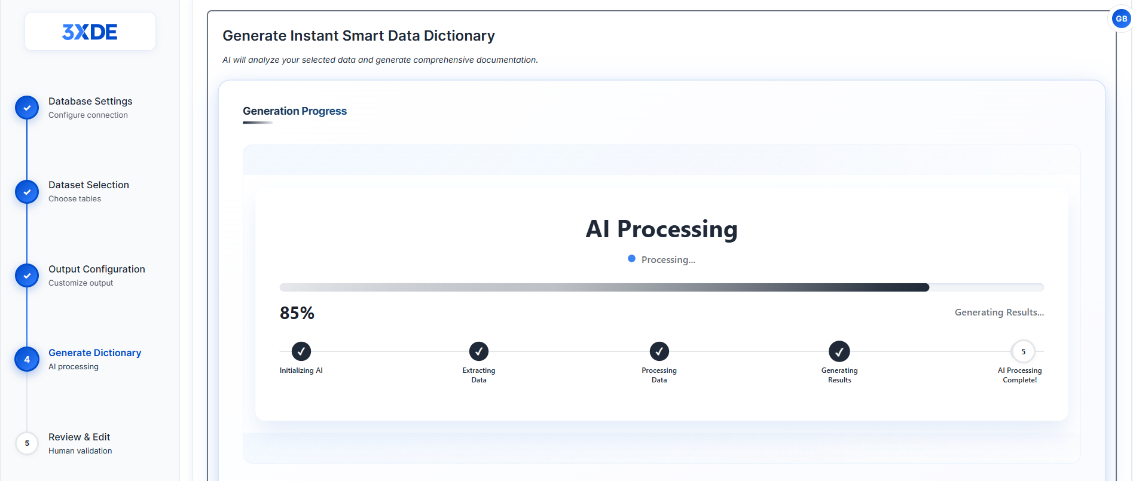The image size is (1133, 481).
Task: Click the AI Processing Complete step 5 marker
Action: pos(1023,351)
